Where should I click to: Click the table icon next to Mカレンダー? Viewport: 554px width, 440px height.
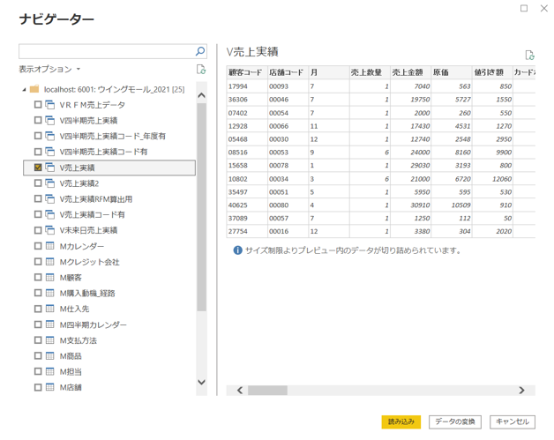coord(50,246)
